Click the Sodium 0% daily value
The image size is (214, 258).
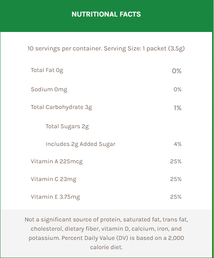(177, 89)
